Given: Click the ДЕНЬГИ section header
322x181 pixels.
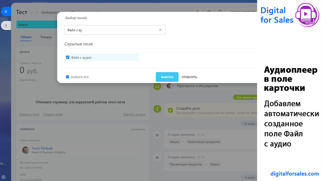Looking at the screenshot, I should pos(25,52).
